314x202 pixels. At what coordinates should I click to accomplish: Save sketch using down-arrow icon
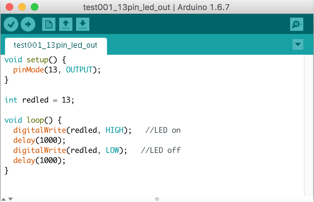[83, 24]
